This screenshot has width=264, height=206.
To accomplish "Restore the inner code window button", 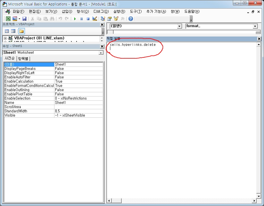I will (253, 12).
